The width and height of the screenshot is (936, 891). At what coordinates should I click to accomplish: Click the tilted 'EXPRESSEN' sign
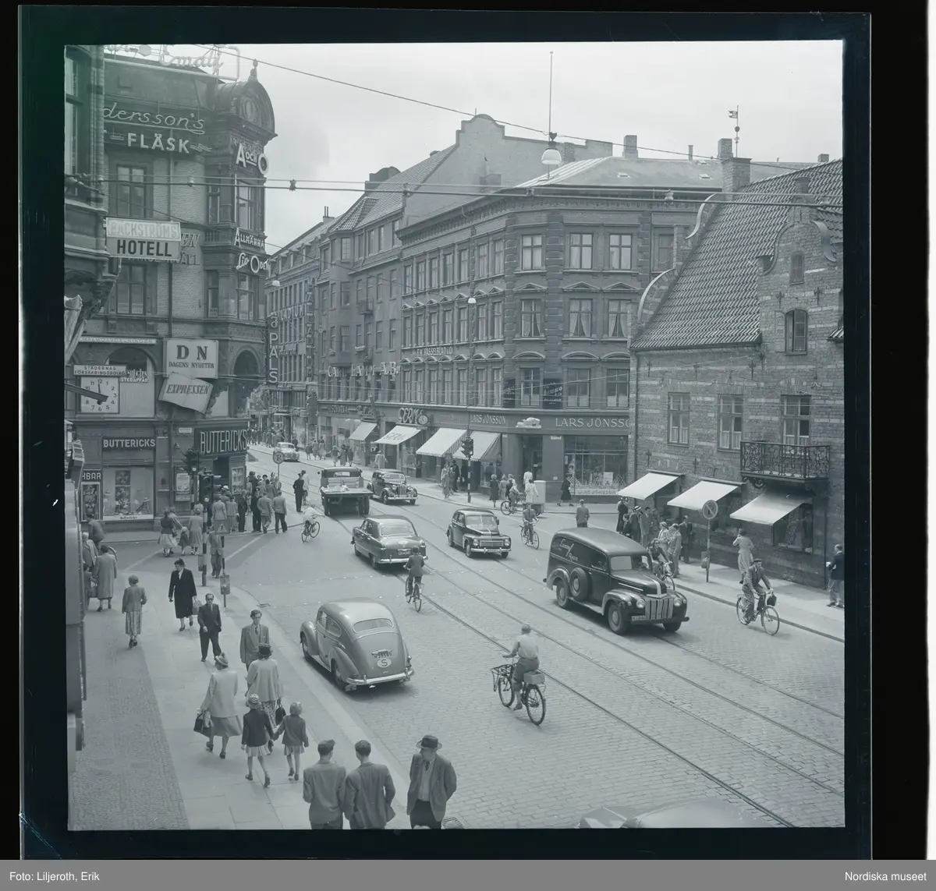[x=186, y=391]
